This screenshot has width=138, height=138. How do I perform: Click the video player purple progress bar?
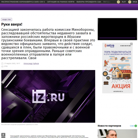pos(117,38)
